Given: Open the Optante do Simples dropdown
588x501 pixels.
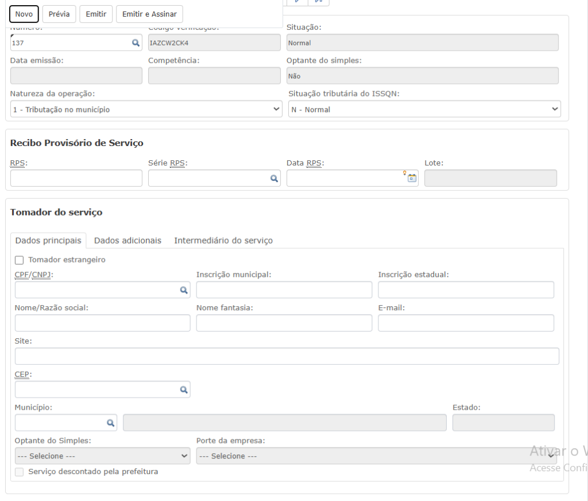Looking at the screenshot, I should [x=102, y=456].
